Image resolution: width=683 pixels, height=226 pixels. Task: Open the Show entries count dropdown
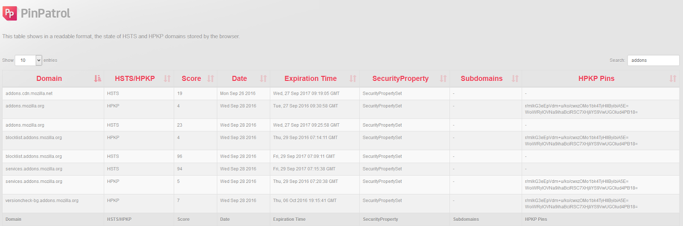point(29,61)
